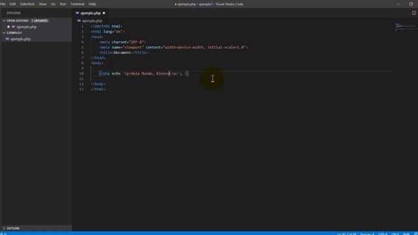The width and height of the screenshot is (418, 235).
Task: Open the Help menu
Action: [92, 4]
